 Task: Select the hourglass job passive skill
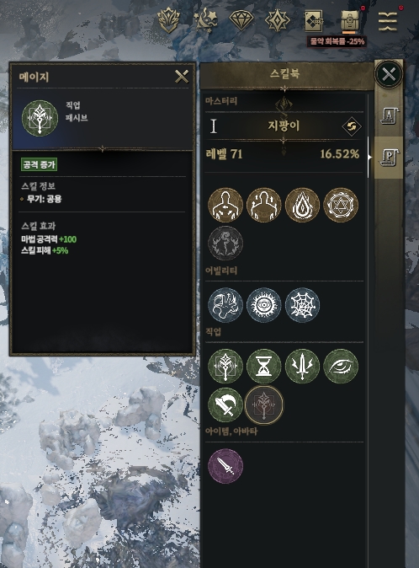263,366
